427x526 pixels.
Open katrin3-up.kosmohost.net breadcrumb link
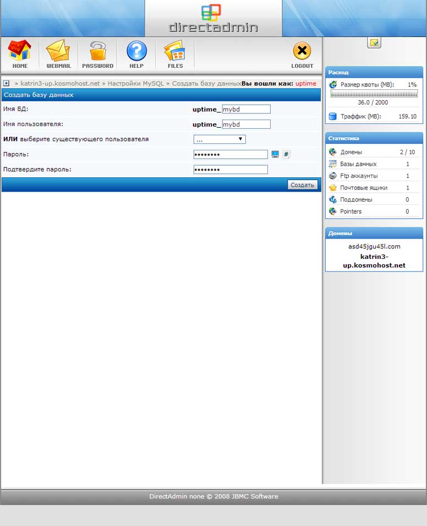pos(60,84)
